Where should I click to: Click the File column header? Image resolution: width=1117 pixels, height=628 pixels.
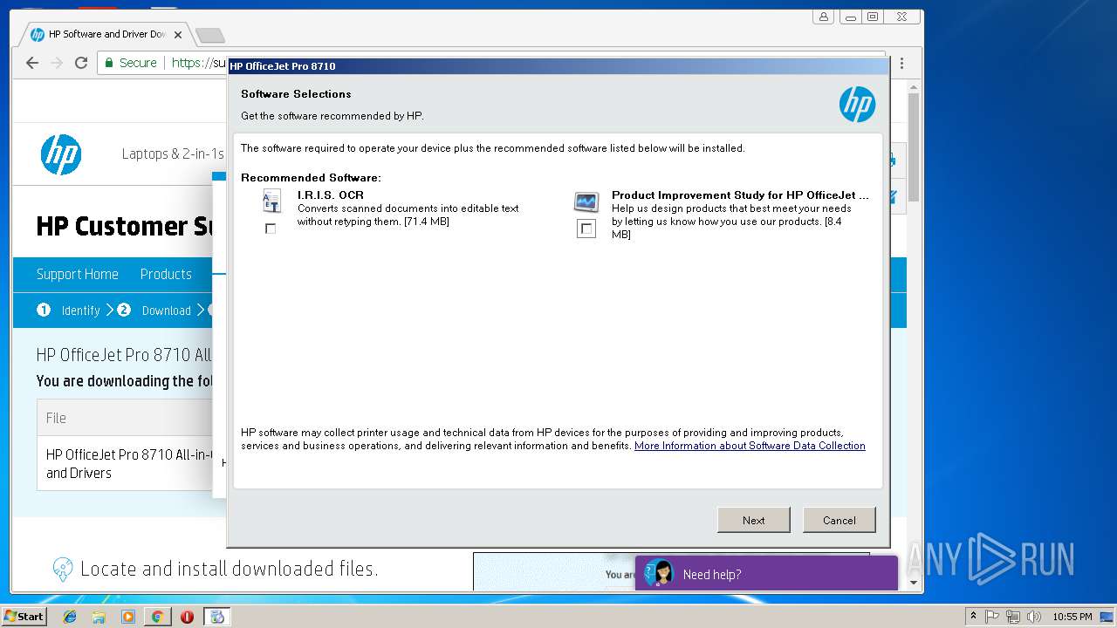click(56, 418)
